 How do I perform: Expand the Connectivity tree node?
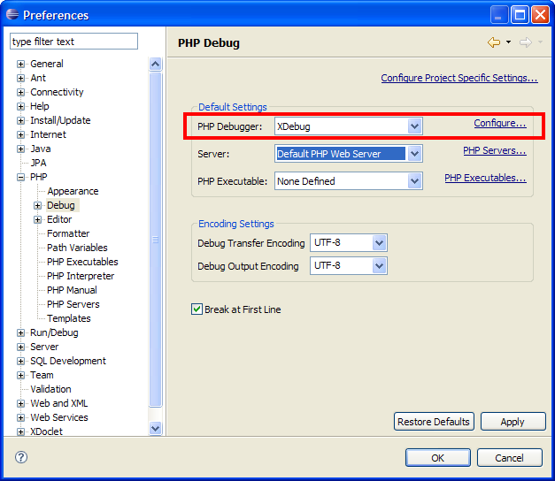[21, 92]
